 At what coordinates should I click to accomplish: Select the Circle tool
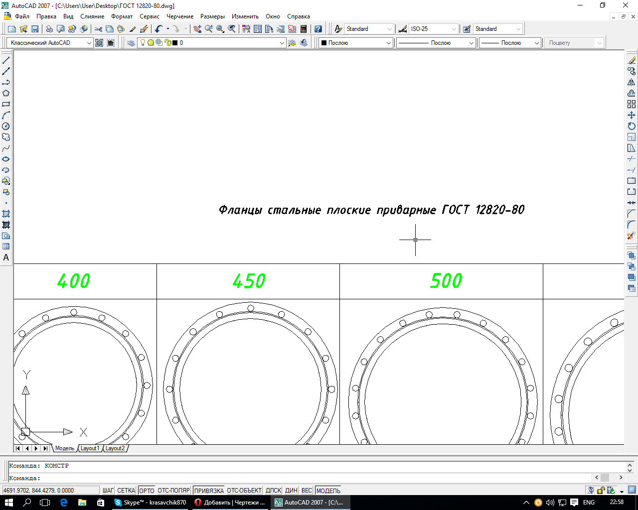(x=6, y=126)
